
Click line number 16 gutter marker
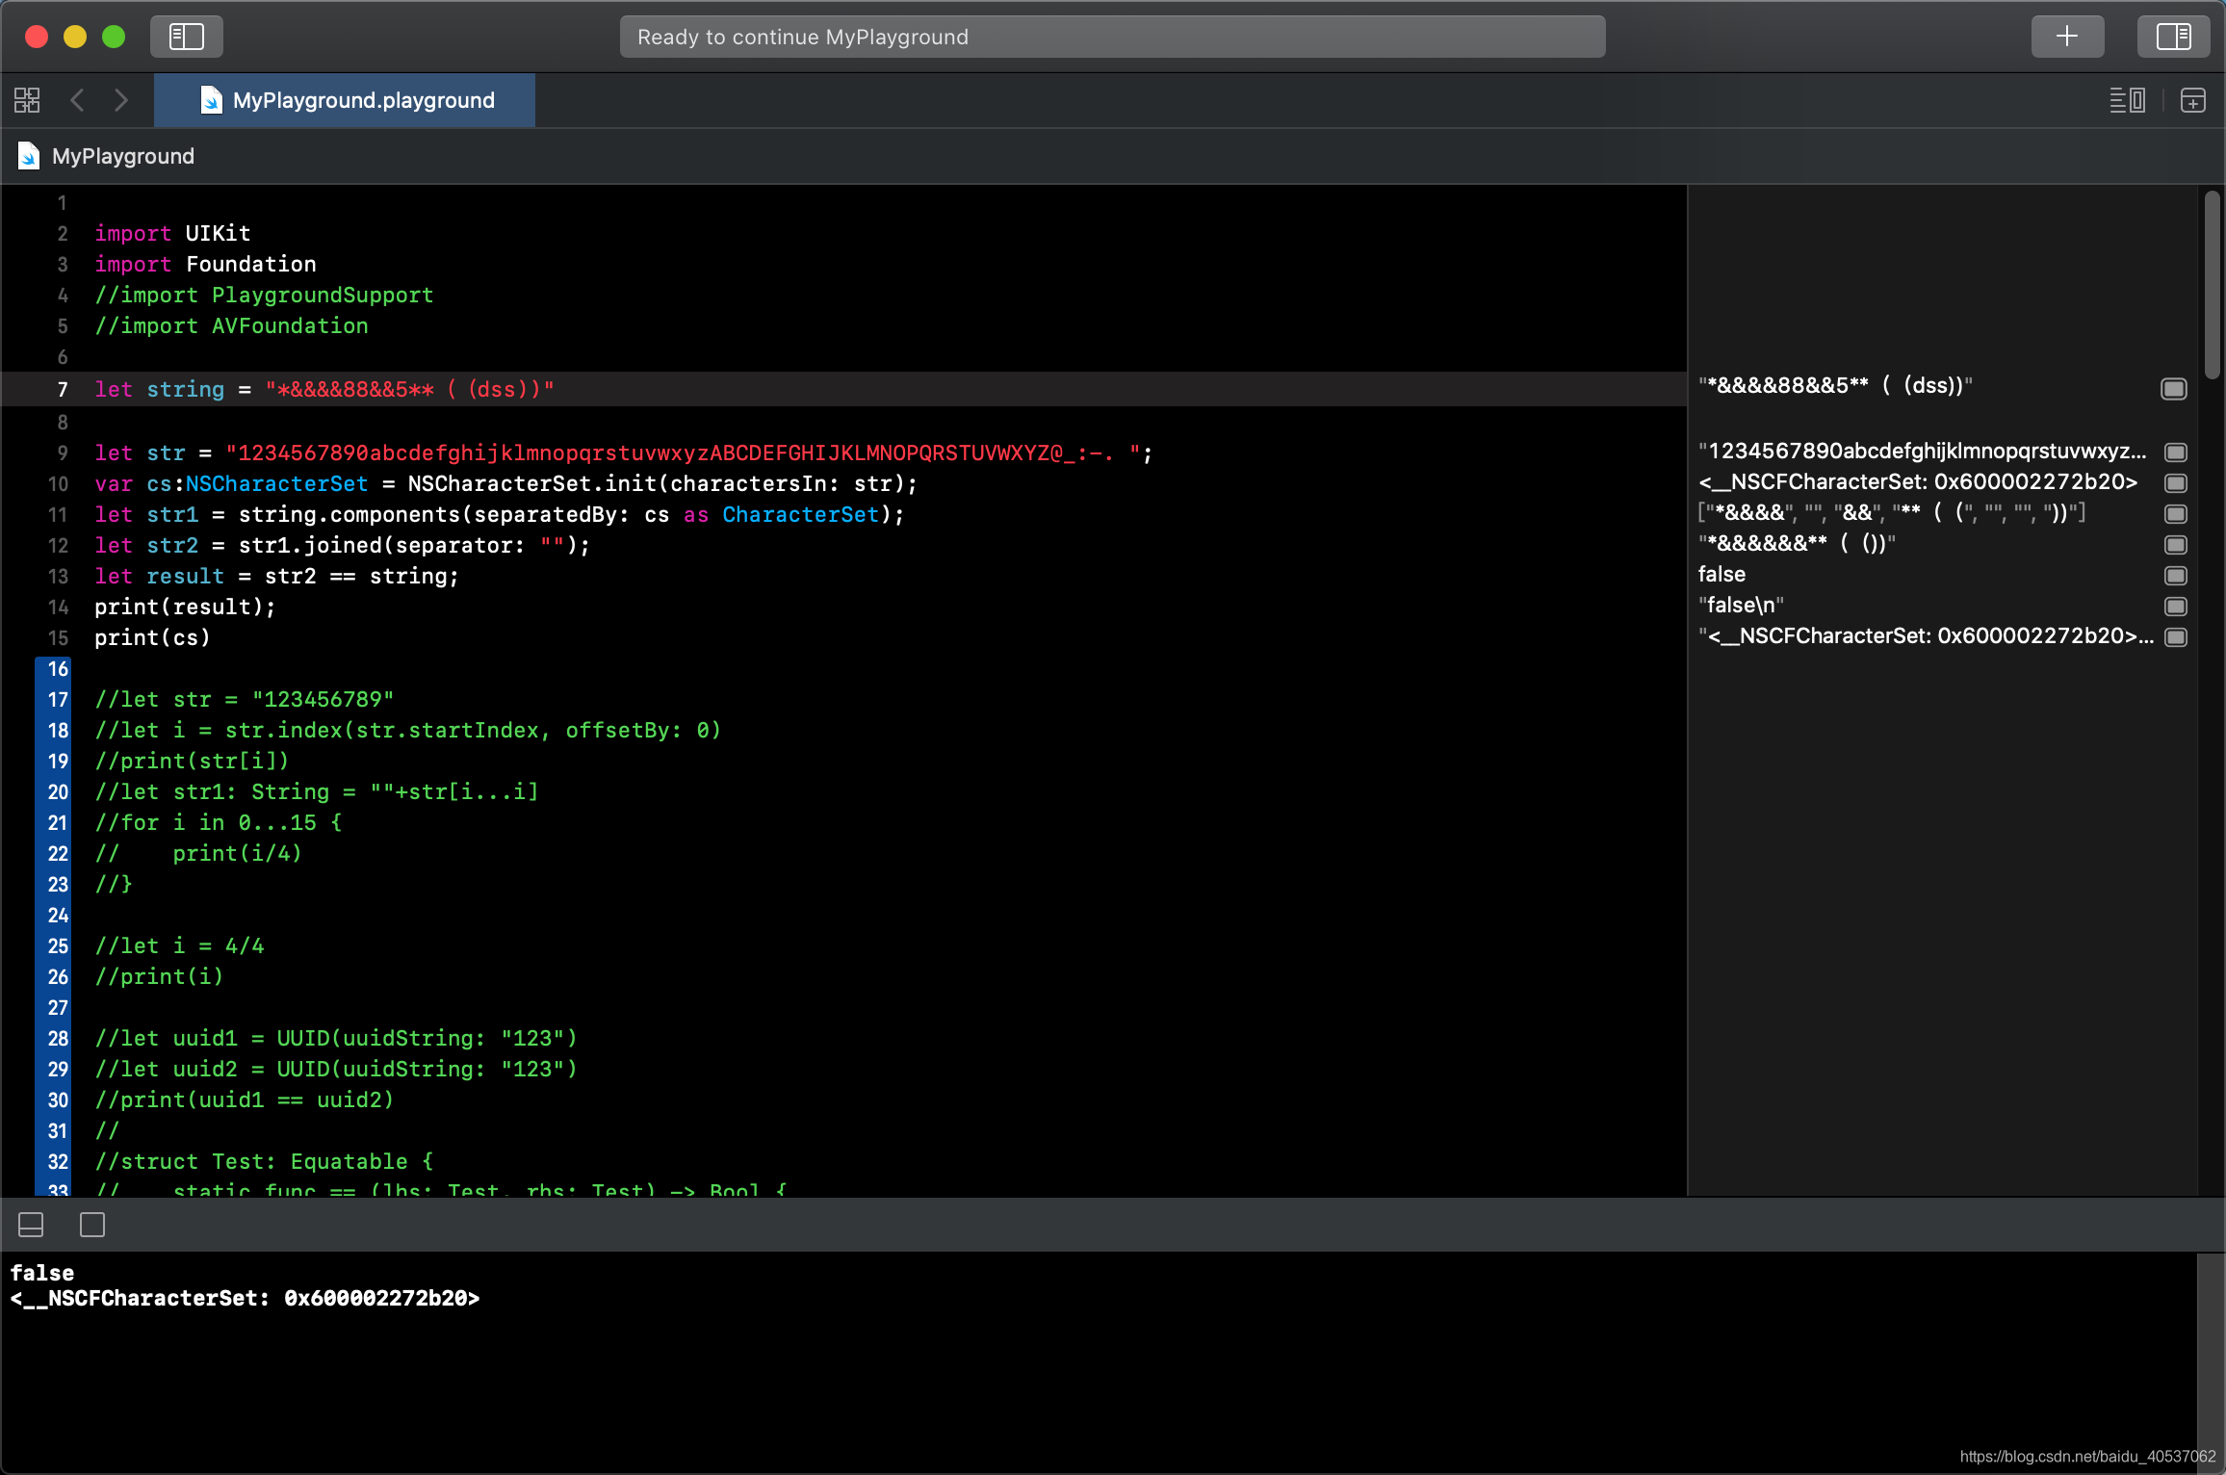pyautogui.click(x=58, y=669)
